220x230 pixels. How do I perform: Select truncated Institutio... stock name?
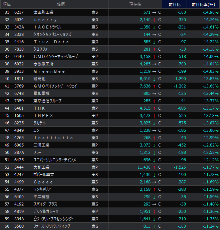(55, 138)
